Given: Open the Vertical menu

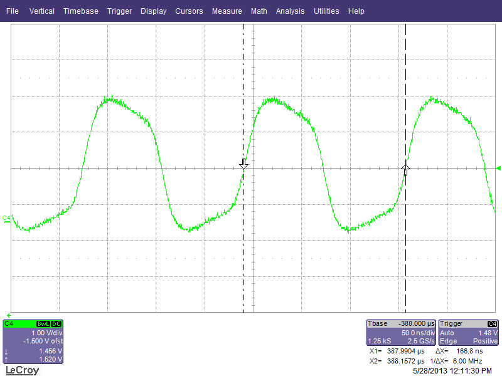Looking at the screenshot, I should (42, 11).
